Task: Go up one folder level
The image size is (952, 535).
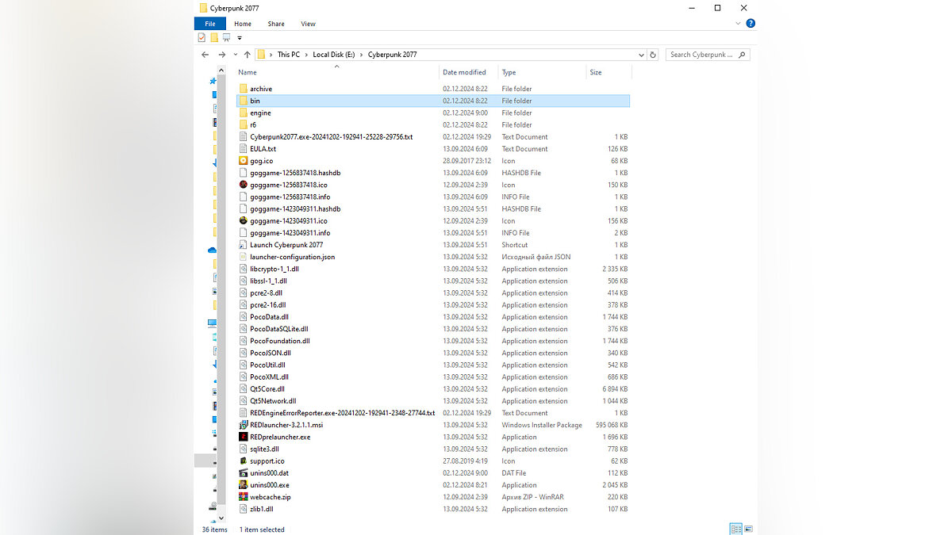Action: 247,55
